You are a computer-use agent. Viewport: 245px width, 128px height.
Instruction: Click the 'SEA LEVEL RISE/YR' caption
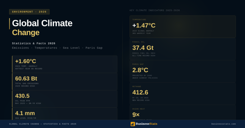(26, 118)
